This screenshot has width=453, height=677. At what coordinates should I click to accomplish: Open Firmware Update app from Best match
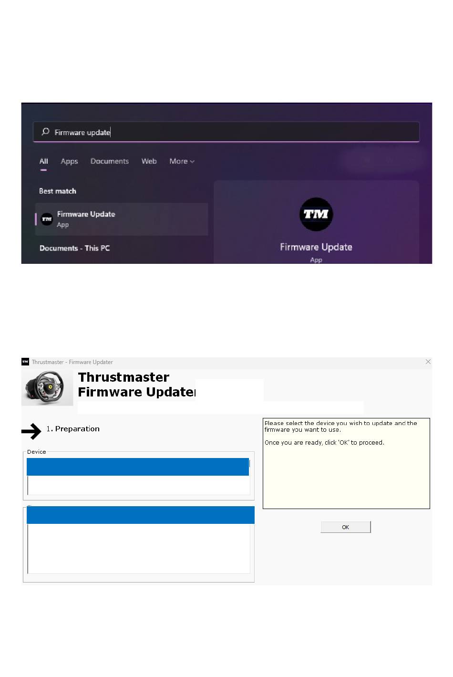click(x=122, y=219)
